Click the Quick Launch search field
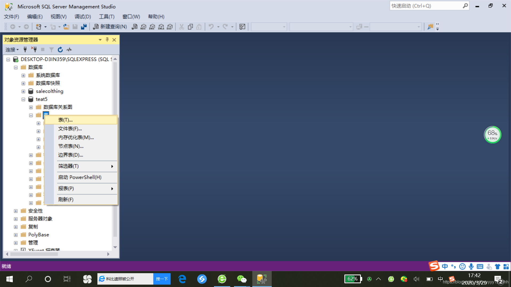Viewport: 511px width, 287px height. tap(429, 6)
